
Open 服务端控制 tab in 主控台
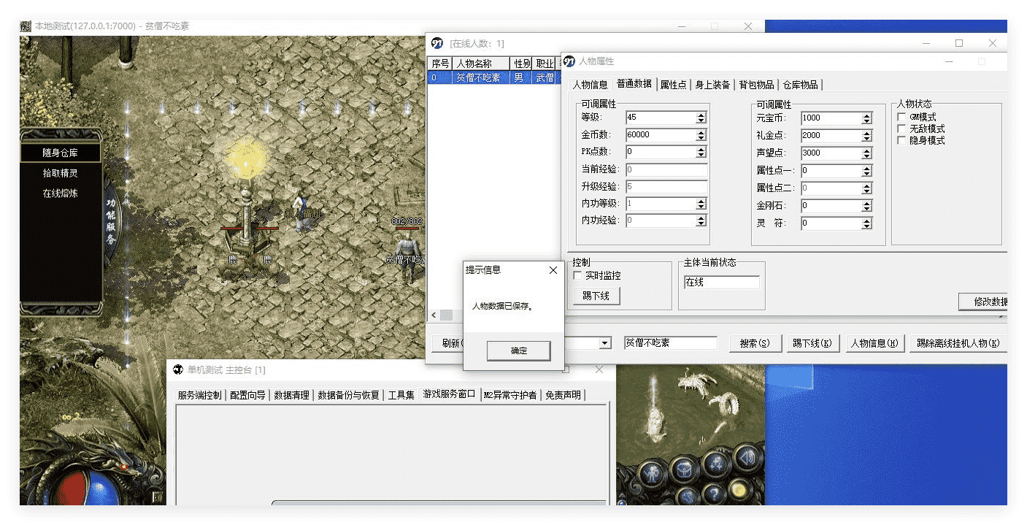(199, 395)
